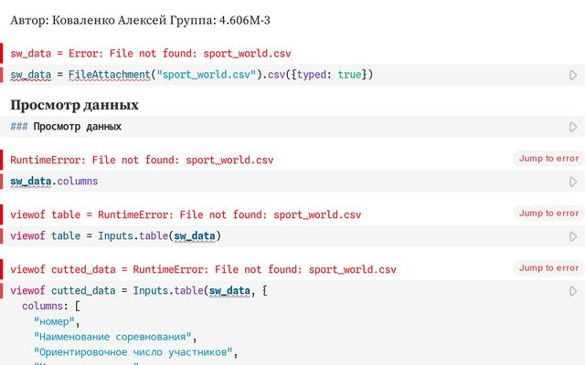This screenshot has height=365, width=585.
Task: Click the FileAttachment code line to edit
Action: pyautogui.click(x=191, y=75)
